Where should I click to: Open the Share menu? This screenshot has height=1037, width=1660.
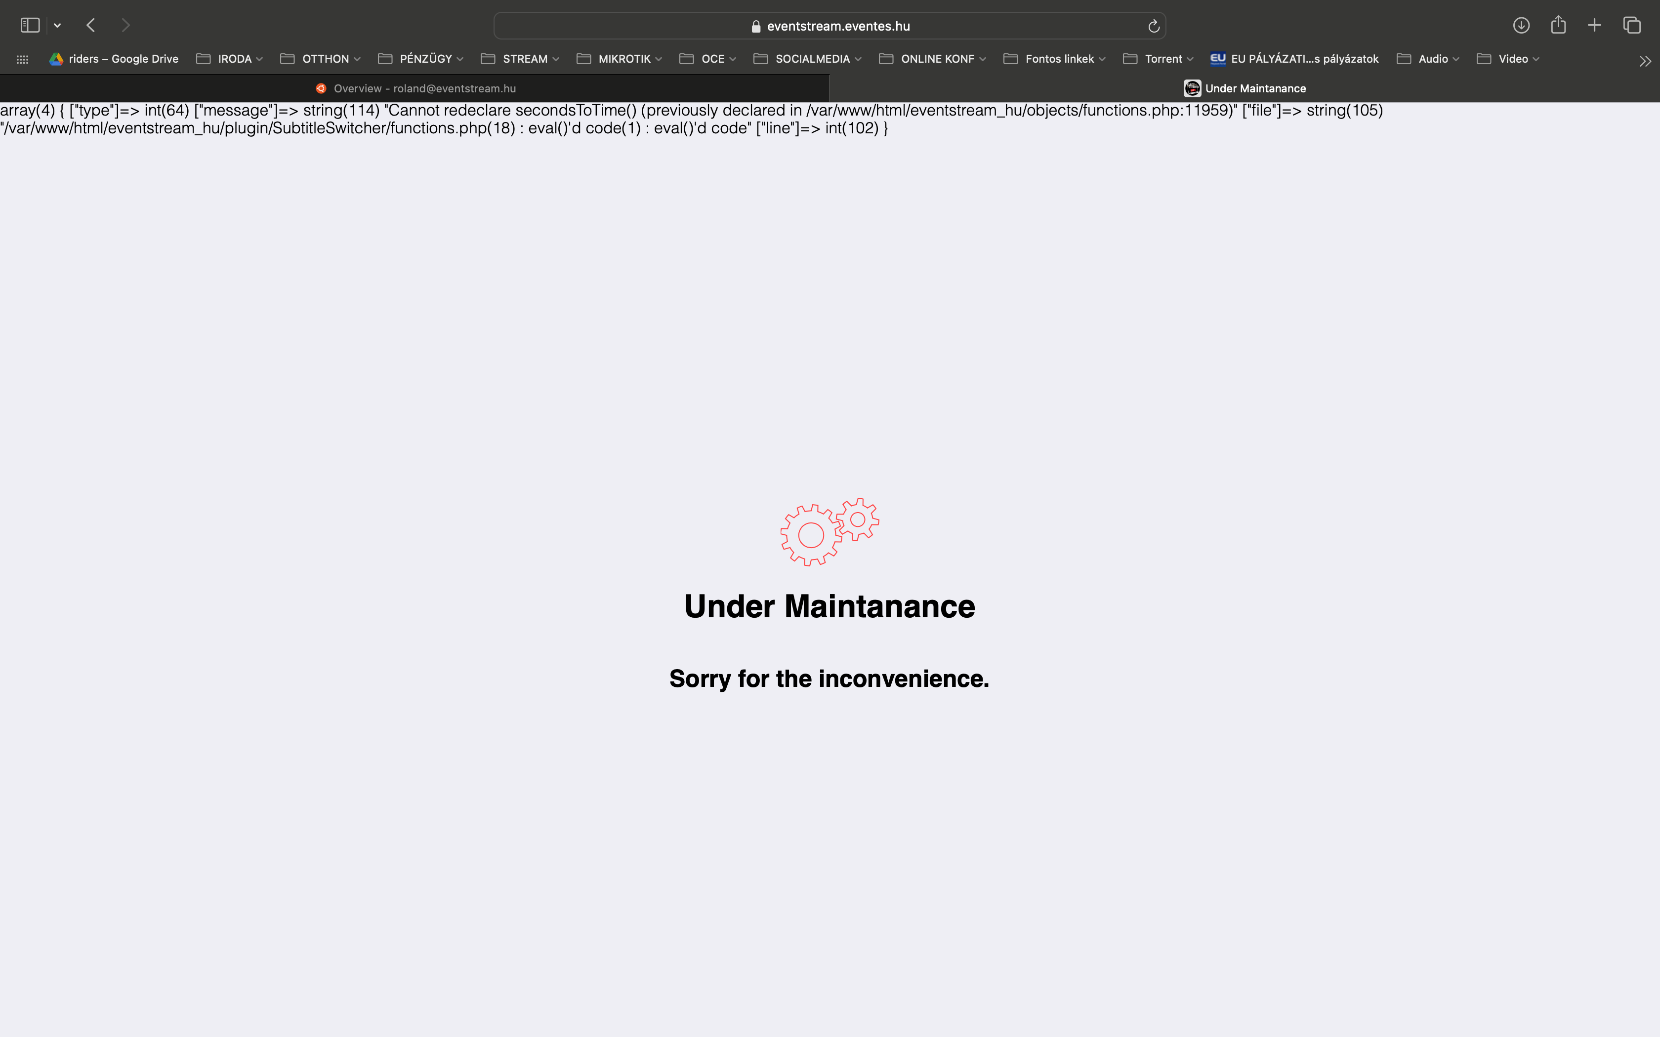click(1559, 25)
